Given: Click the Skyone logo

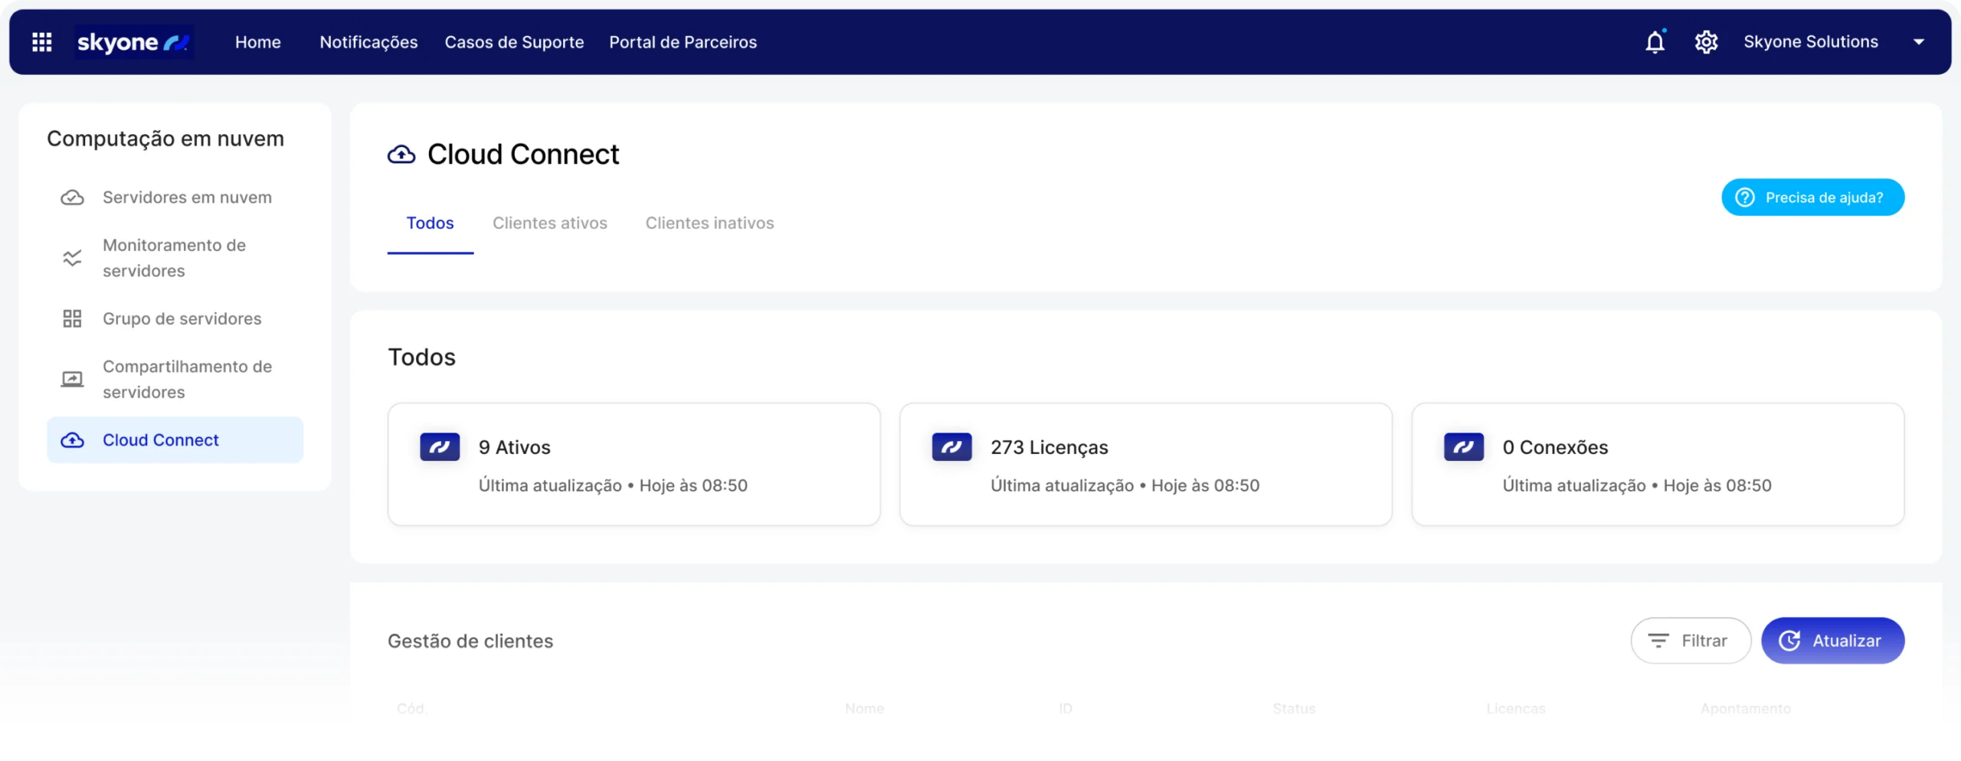Looking at the screenshot, I should 133,42.
